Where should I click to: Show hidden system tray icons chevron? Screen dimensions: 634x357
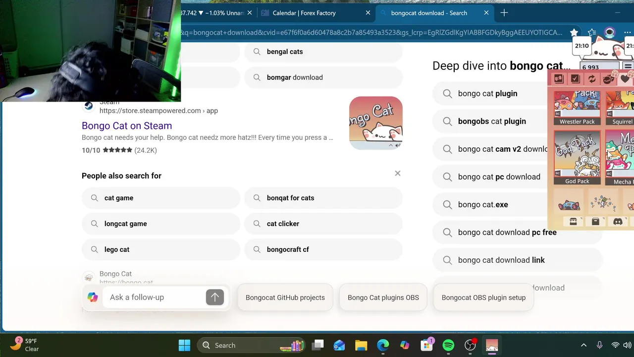(x=583, y=345)
